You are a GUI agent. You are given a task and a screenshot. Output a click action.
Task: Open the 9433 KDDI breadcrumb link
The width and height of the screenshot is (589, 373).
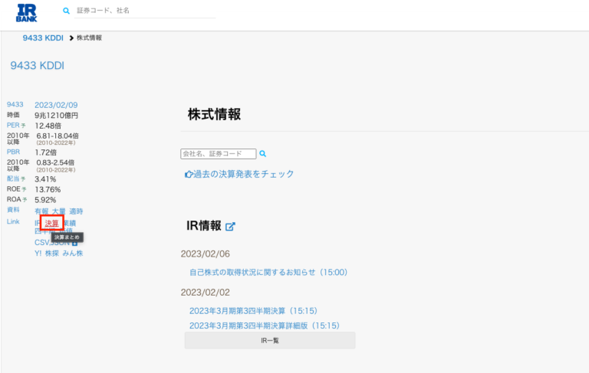(43, 38)
